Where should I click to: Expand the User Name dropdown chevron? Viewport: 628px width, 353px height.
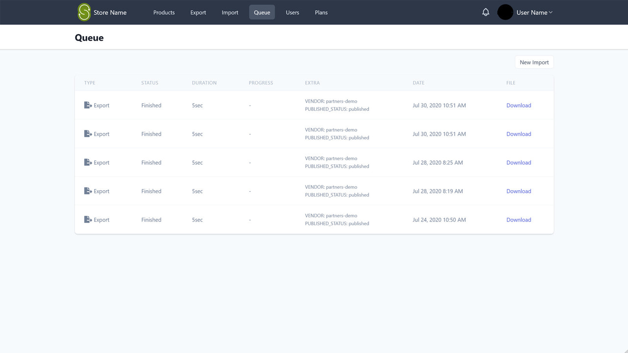pyautogui.click(x=550, y=13)
